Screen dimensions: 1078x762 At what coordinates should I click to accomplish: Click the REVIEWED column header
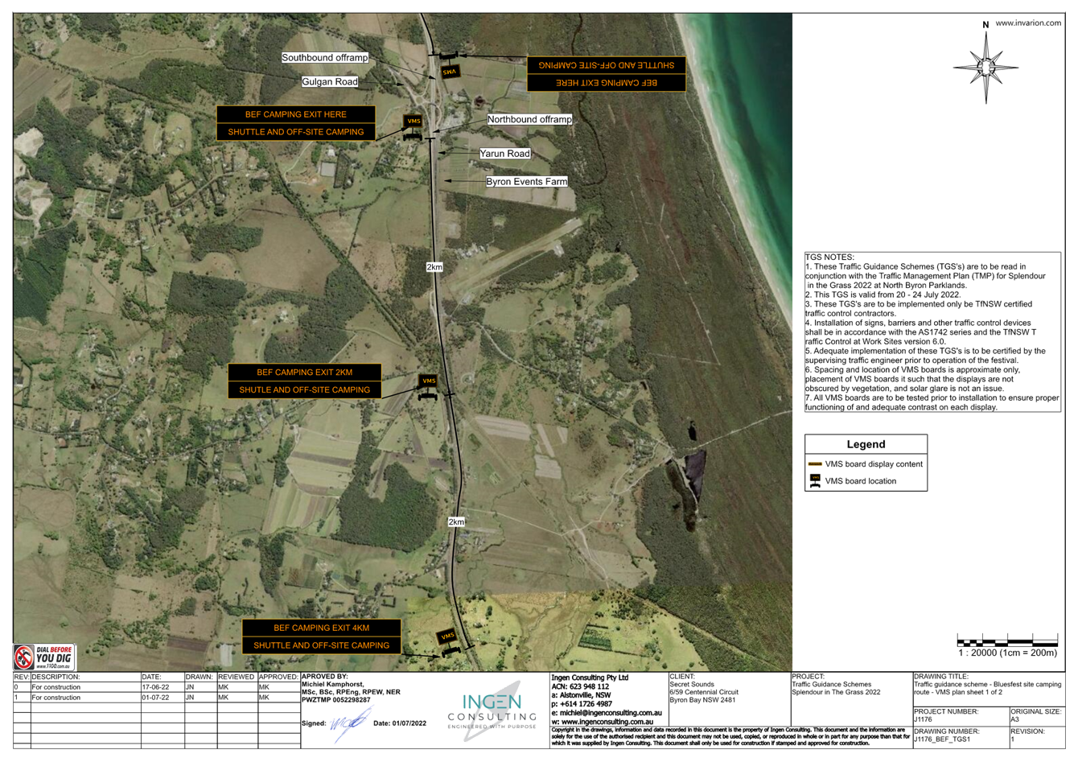coord(236,678)
